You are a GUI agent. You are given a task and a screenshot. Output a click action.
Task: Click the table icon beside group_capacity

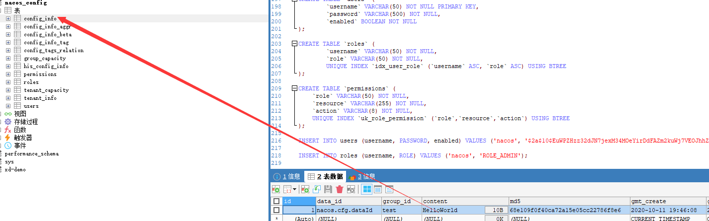pyautogui.click(x=17, y=58)
